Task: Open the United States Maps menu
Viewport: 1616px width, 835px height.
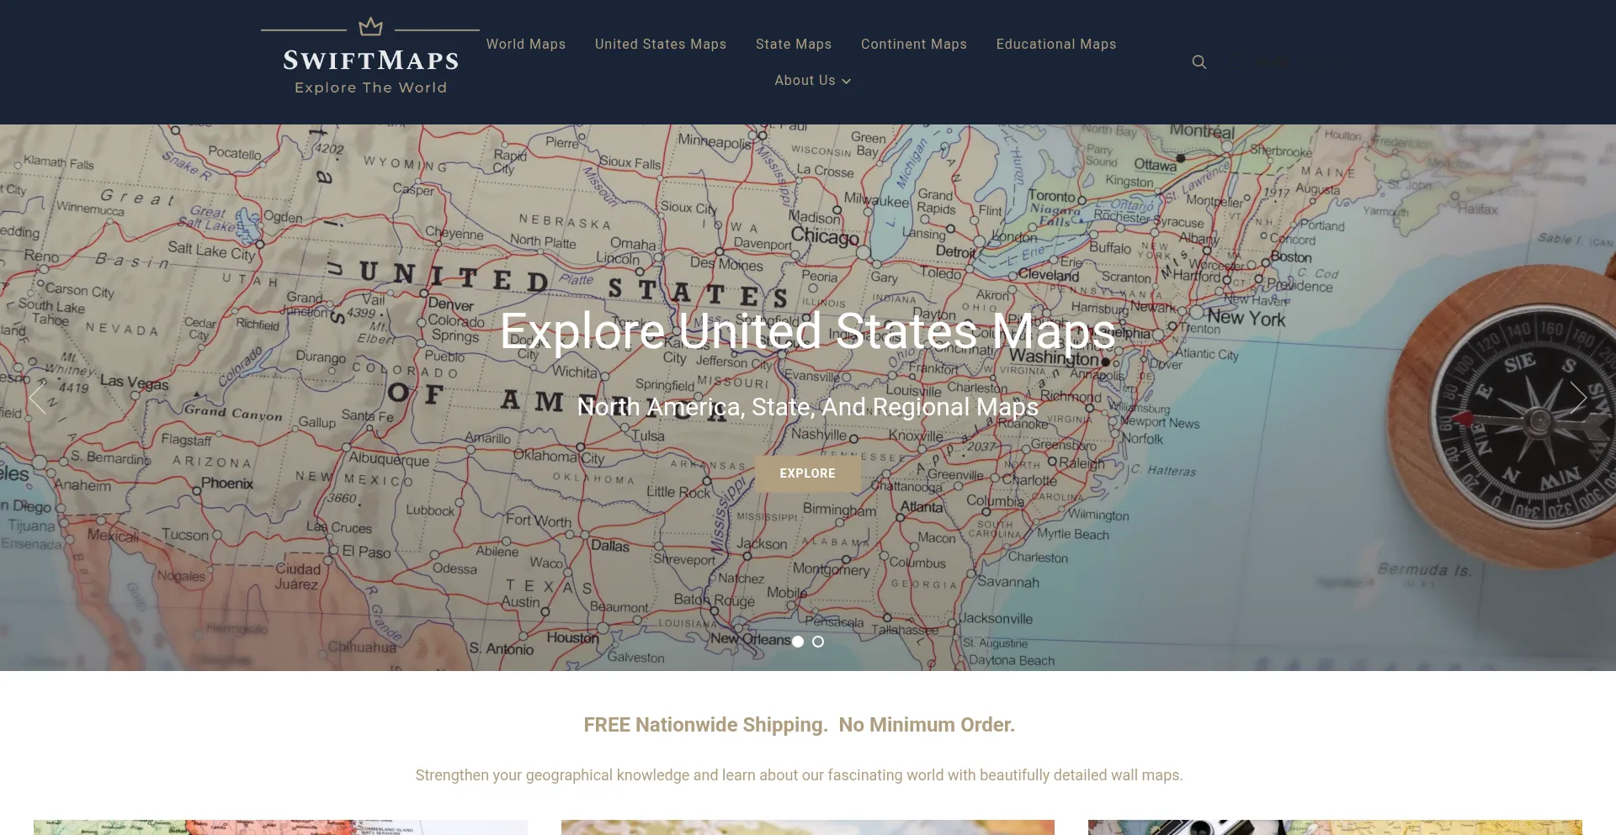Action: point(661,44)
